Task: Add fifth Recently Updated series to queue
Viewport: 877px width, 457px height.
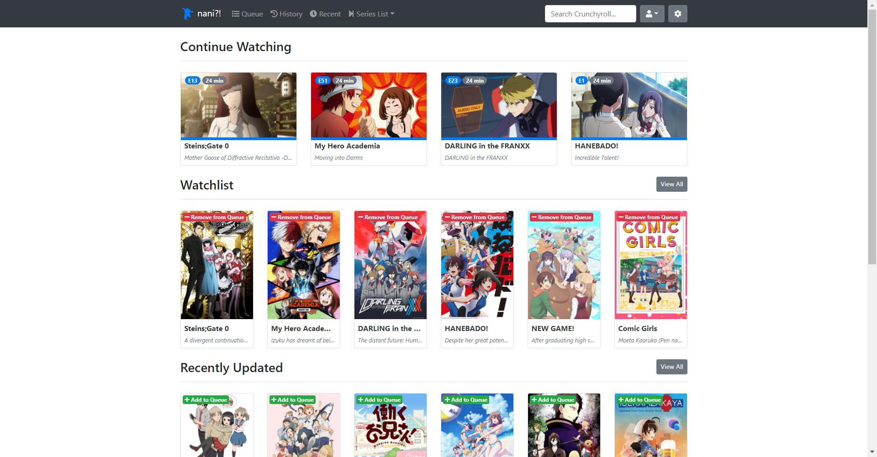Action: click(553, 400)
